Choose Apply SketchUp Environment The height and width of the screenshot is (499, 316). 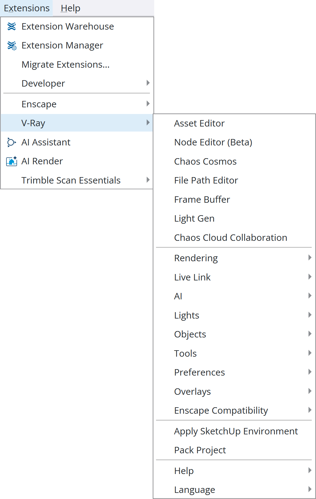(236, 431)
